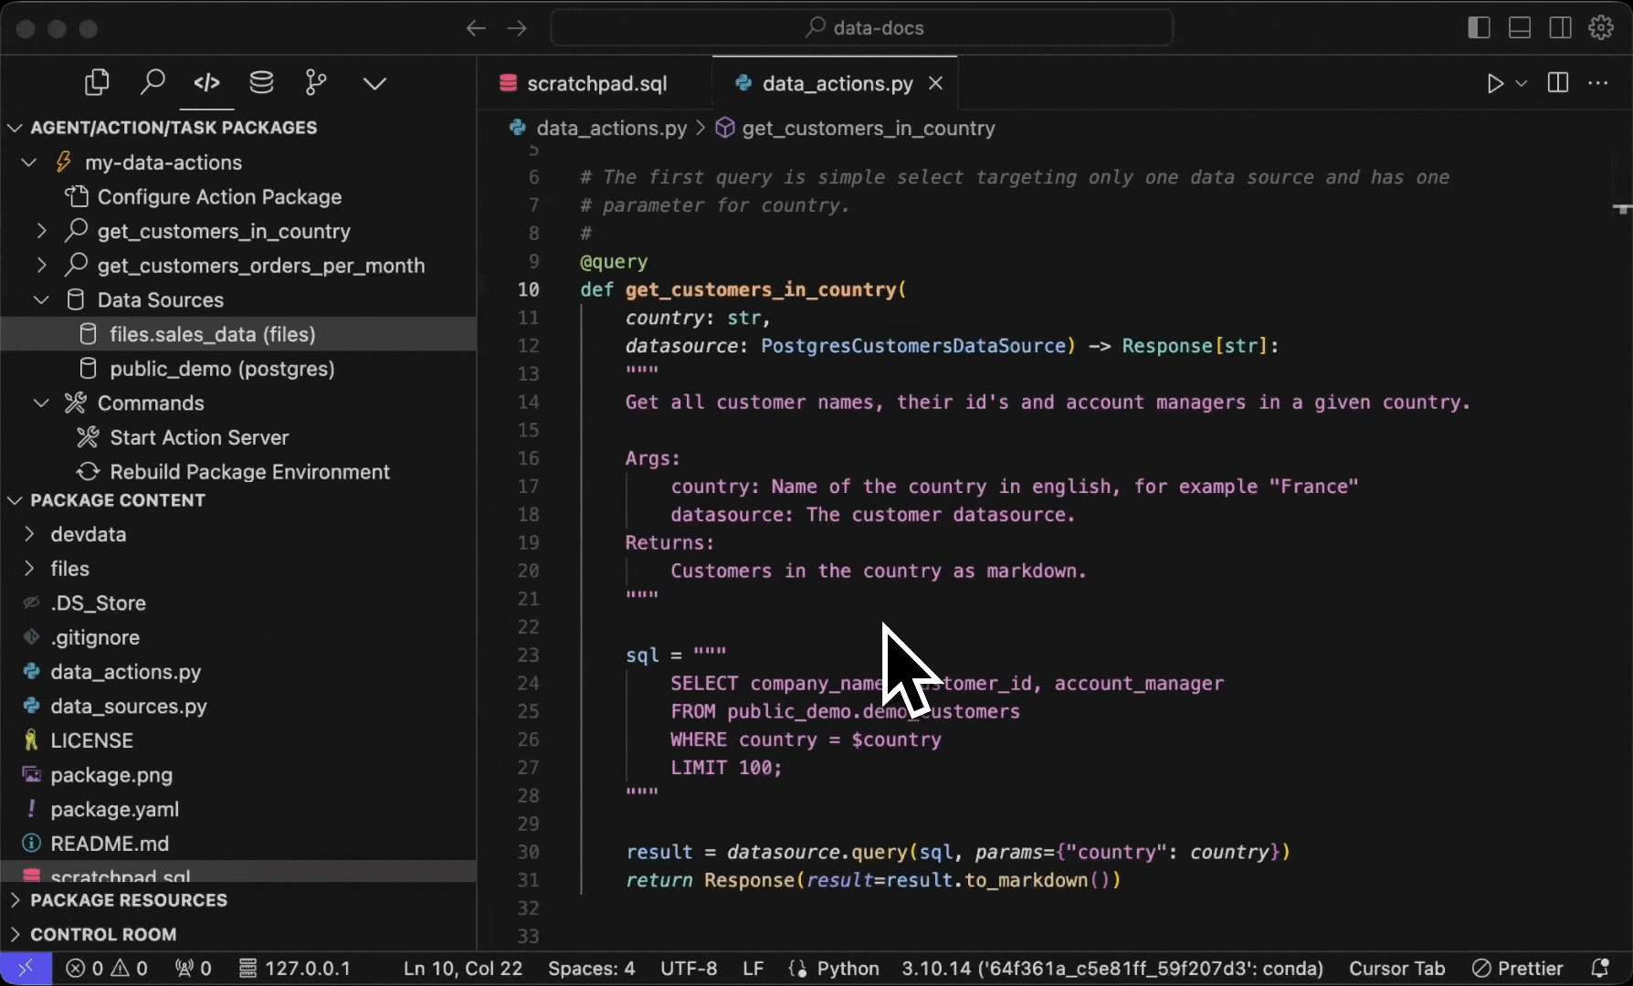Viewport: 1633px width, 986px height.
Task: Open data_actions.py in package content
Action: tap(125, 672)
